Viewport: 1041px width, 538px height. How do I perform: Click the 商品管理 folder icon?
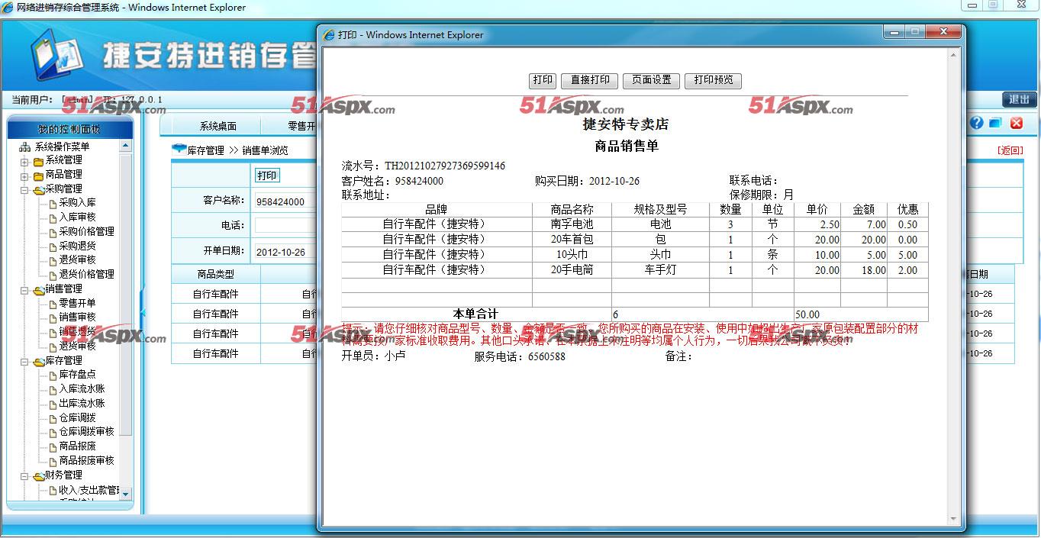[x=38, y=176]
